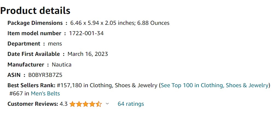280x127 pixels.
Task: Select the item model number 1722-001-34
Action: pos(86,33)
